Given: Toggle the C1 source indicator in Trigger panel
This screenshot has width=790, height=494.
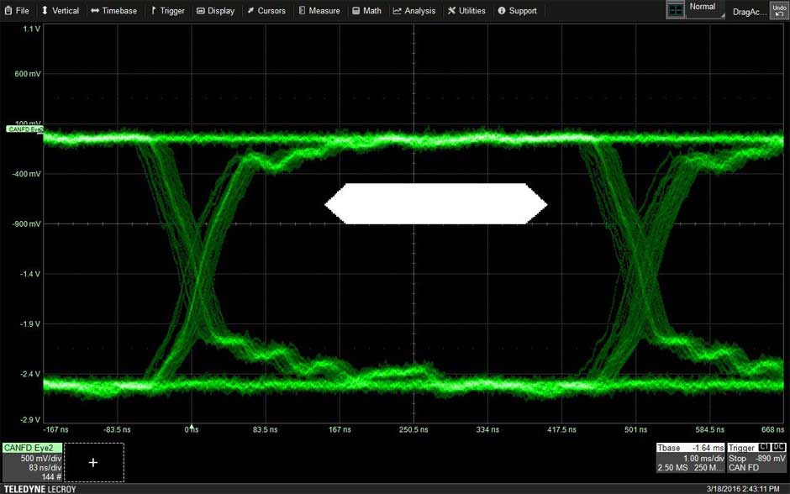Looking at the screenshot, I should [x=763, y=447].
